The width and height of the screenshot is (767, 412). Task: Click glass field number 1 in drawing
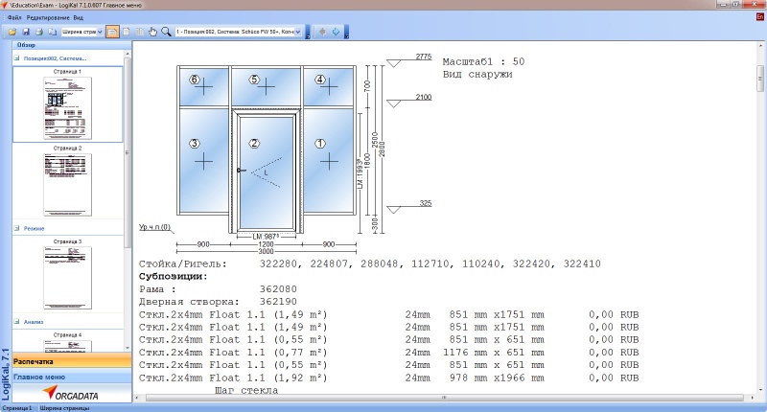pos(329,161)
